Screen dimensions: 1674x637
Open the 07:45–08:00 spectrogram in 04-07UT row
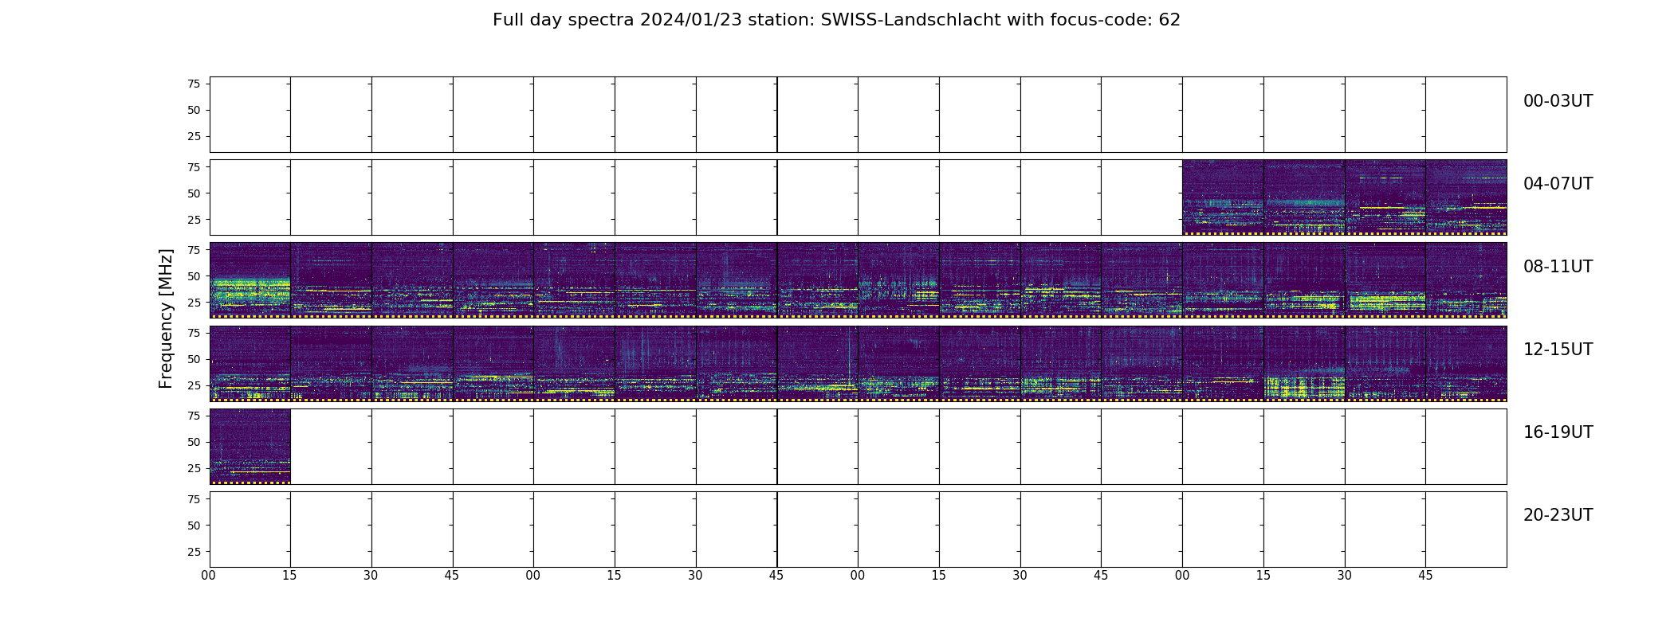(x=1466, y=197)
